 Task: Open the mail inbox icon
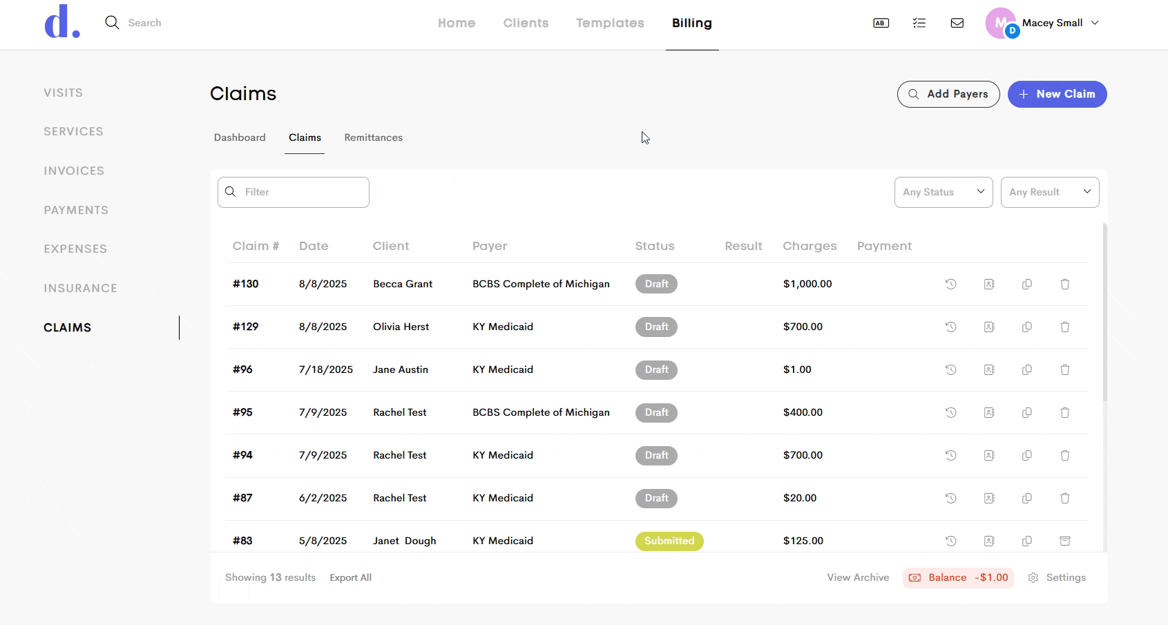click(x=957, y=23)
